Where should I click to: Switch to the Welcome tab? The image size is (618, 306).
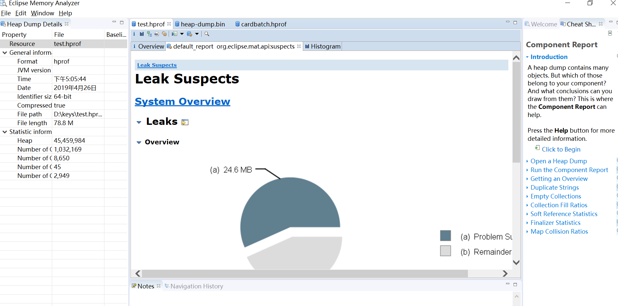point(541,24)
